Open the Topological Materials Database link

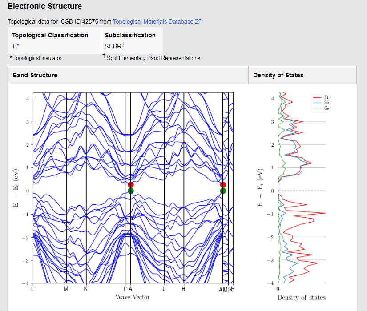(153, 21)
